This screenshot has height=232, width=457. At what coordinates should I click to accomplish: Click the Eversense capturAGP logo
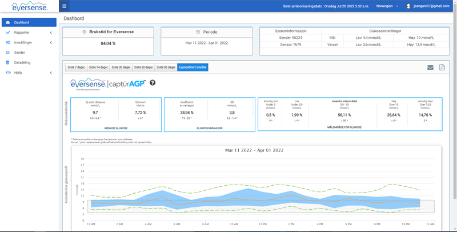pos(107,84)
